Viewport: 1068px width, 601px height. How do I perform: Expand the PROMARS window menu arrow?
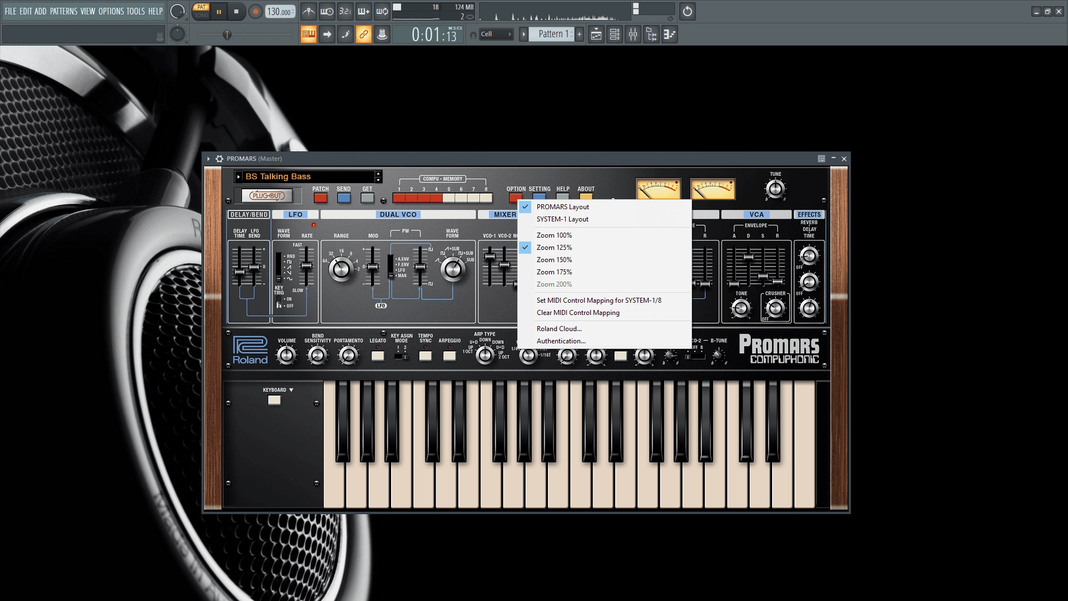coord(209,159)
